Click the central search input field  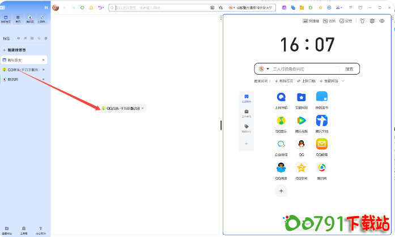(x=303, y=69)
